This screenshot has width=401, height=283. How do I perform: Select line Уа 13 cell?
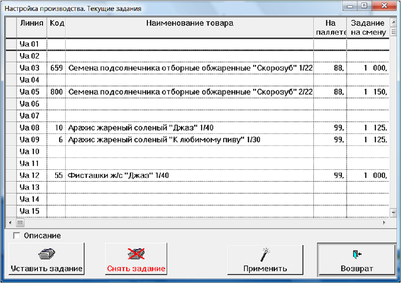[32, 188]
